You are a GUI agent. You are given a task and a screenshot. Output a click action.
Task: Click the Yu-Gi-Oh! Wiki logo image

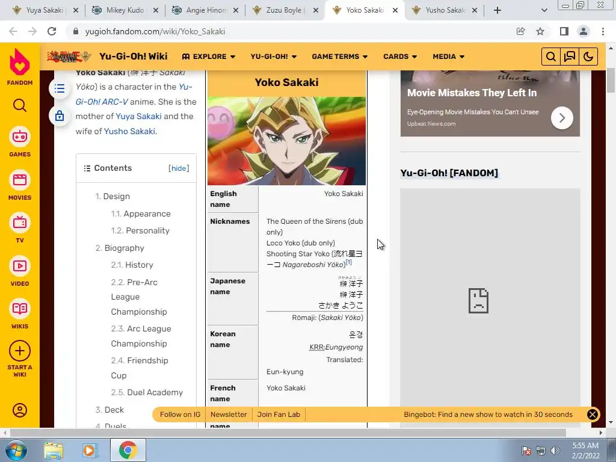pyautogui.click(x=69, y=57)
